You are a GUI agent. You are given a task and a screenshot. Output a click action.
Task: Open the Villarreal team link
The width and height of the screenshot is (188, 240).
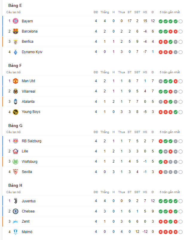pyautogui.click(x=28, y=91)
